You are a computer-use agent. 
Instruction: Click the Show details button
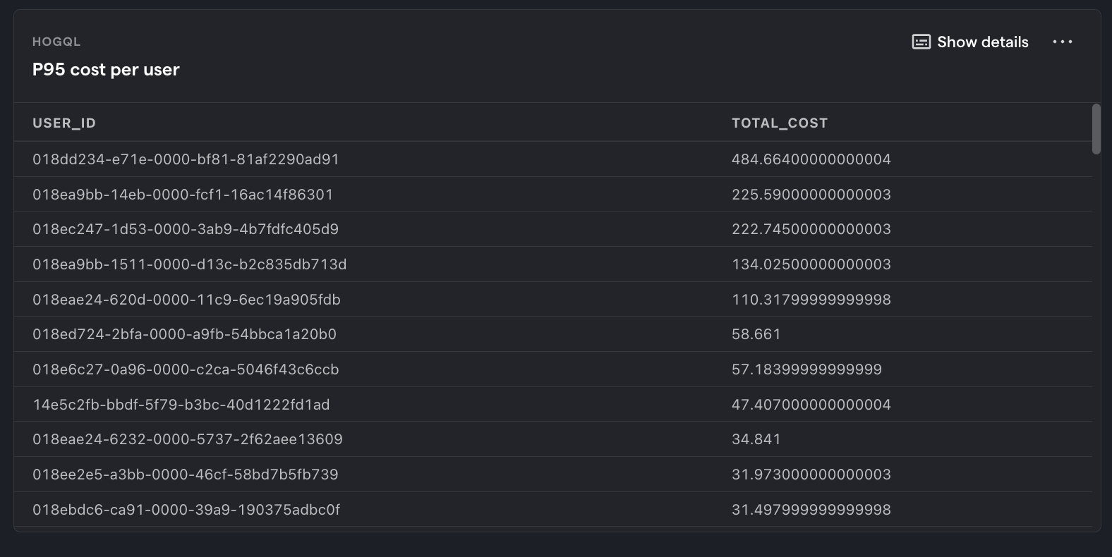970,42
